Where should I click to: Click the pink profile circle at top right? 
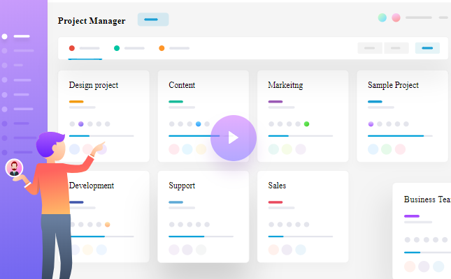[396, 17]
